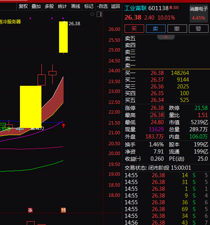Click the 预 marker at chart bottom
This screenshot has height=225, width=210.
pyautogui.click(x=64, y=210)
